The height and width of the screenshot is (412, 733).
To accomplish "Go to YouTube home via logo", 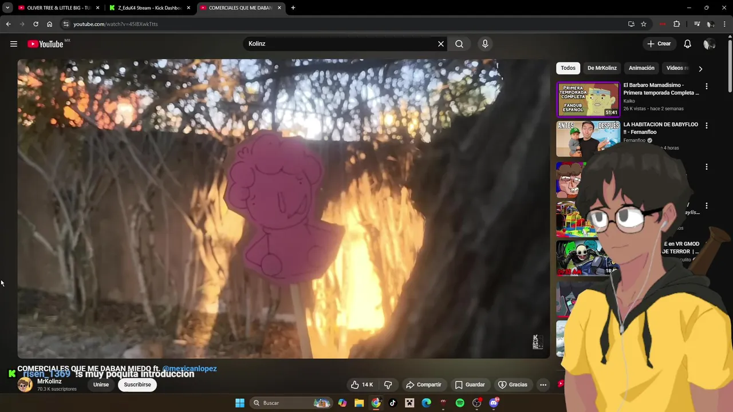I will point(45,44).
